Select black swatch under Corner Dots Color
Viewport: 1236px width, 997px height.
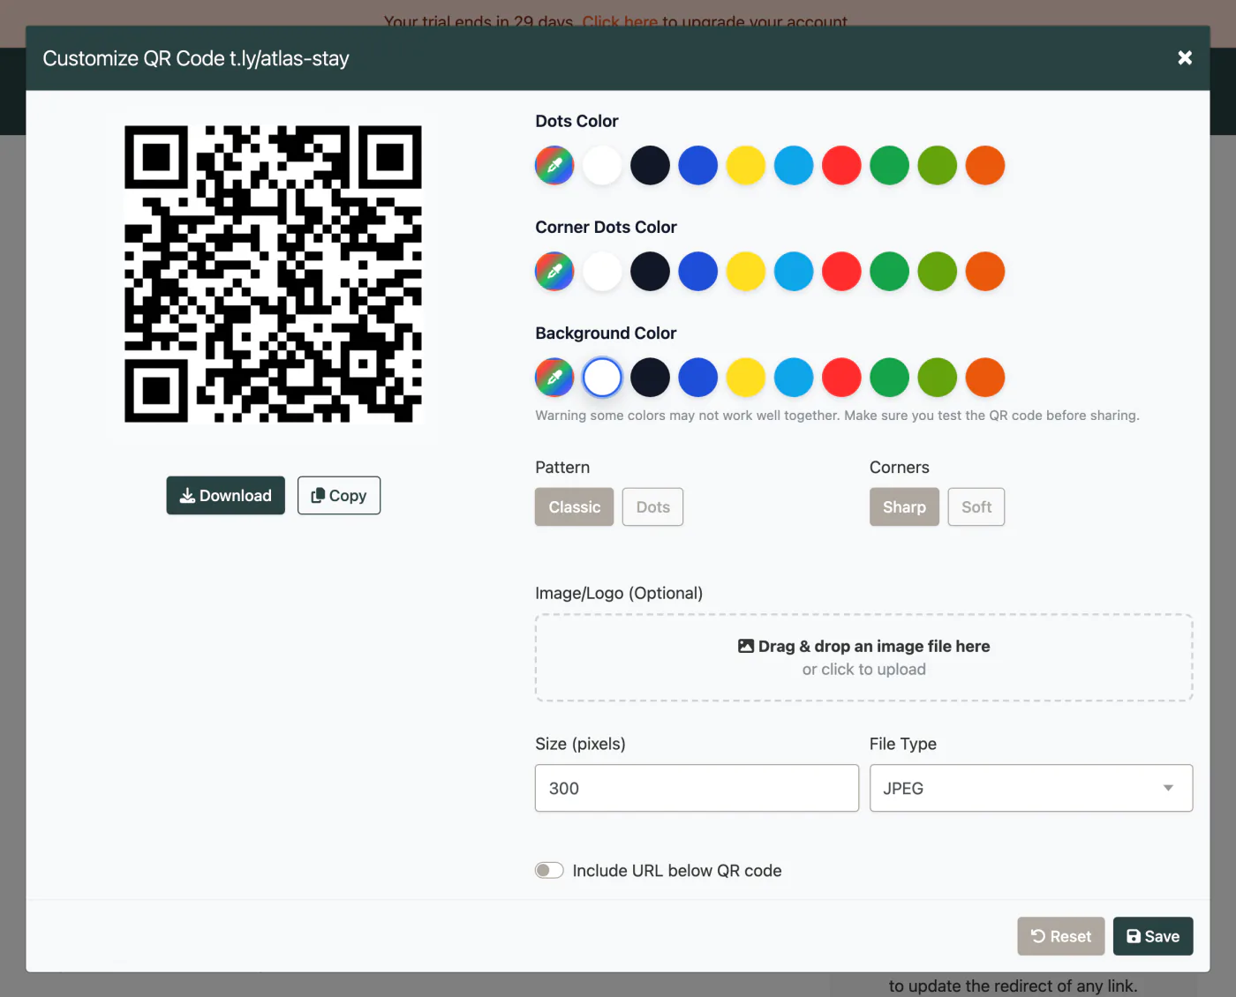(x=651, y=272)
